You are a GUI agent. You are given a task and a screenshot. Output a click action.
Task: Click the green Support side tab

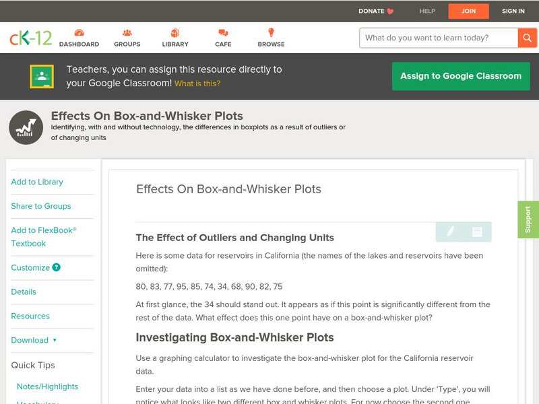(528, 220)
